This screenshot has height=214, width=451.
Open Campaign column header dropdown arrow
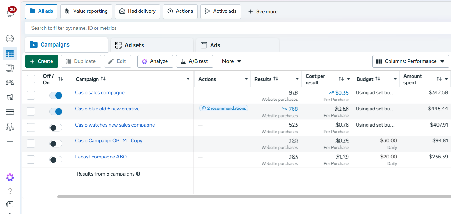pos(188,79)
